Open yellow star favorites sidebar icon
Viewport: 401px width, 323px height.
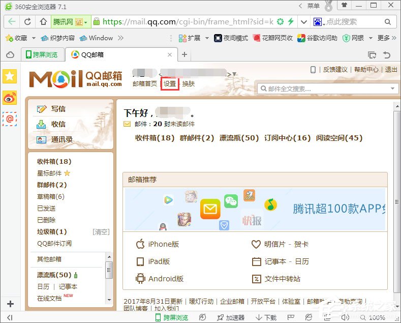pyautogui.click(x=10, y=76)
